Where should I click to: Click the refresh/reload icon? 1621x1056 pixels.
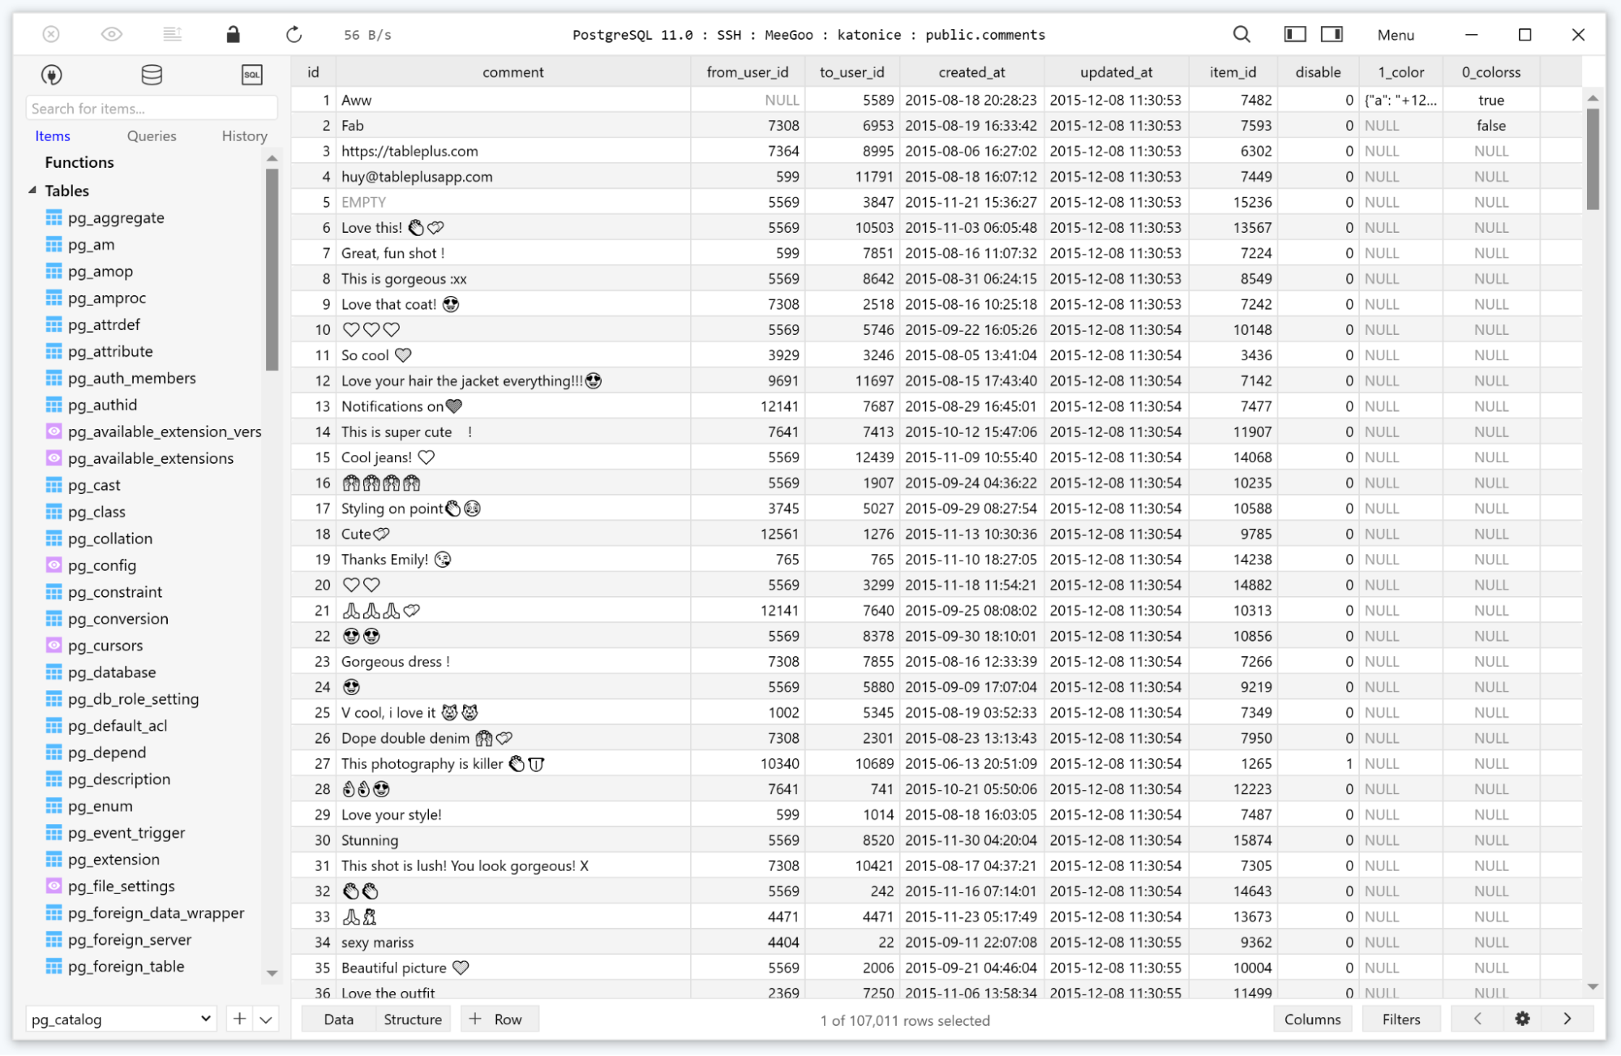293,34
